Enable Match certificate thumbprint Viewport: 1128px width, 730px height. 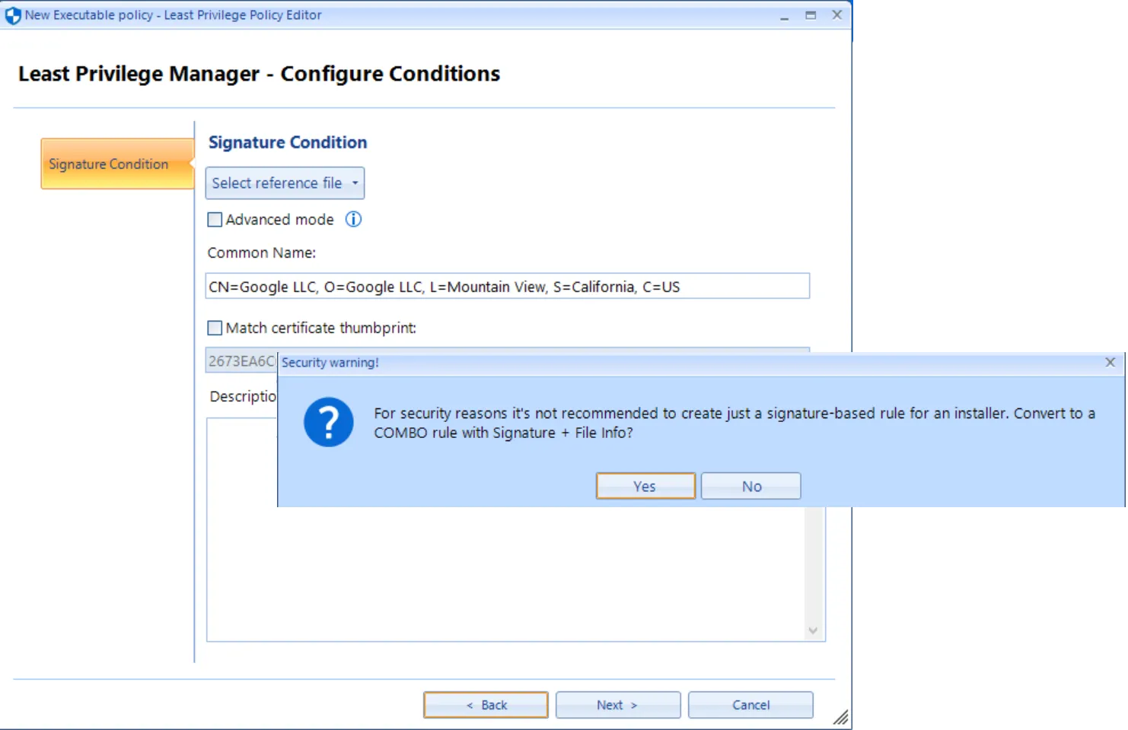tap(214, 328)
